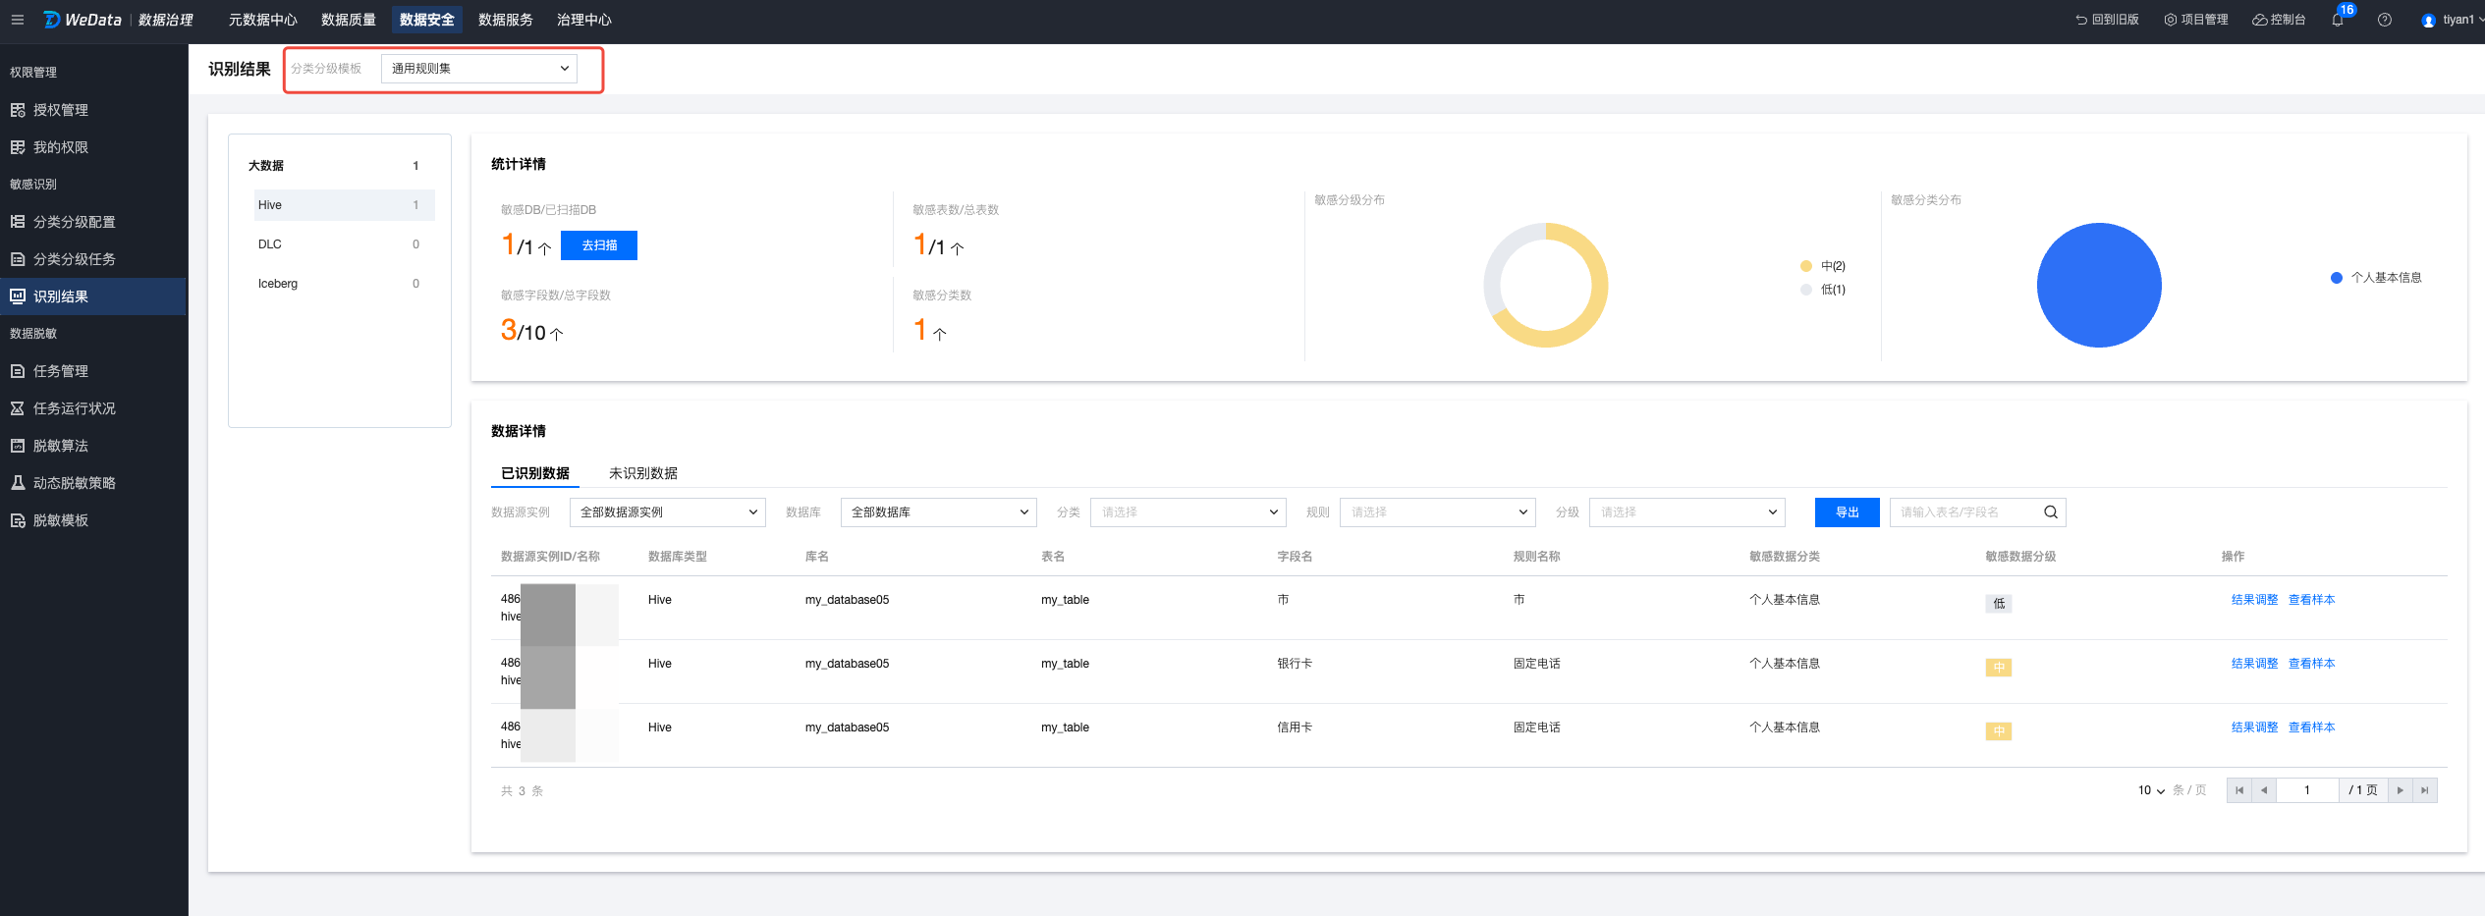Click the help question mark icon
Viewport: 2485px width, 916px height.
(2385, 21)
